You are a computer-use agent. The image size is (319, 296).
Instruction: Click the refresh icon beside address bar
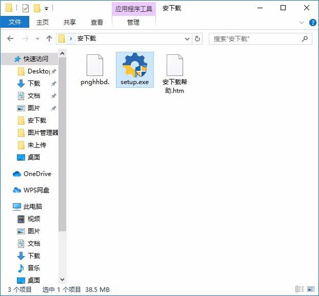(198, 39)
